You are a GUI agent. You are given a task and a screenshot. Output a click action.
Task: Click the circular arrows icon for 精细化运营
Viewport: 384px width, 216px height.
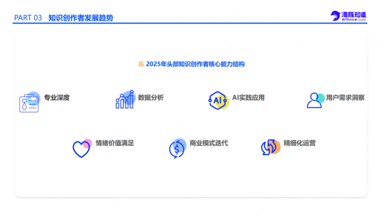coord(270,147)
